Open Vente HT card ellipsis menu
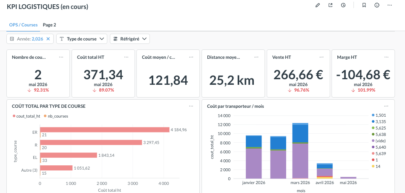405x193 pixels. (321, 57)
